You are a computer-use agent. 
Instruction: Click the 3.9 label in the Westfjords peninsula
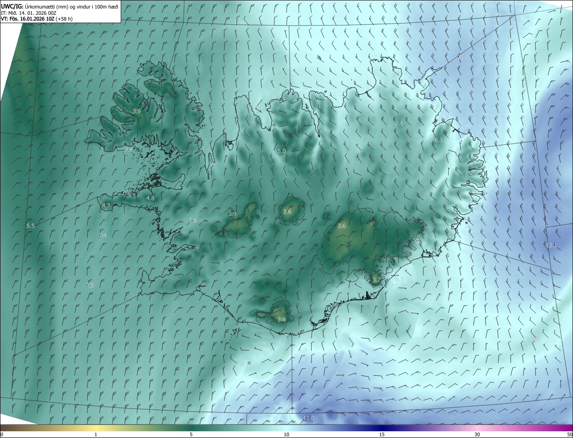click(137, 111)
